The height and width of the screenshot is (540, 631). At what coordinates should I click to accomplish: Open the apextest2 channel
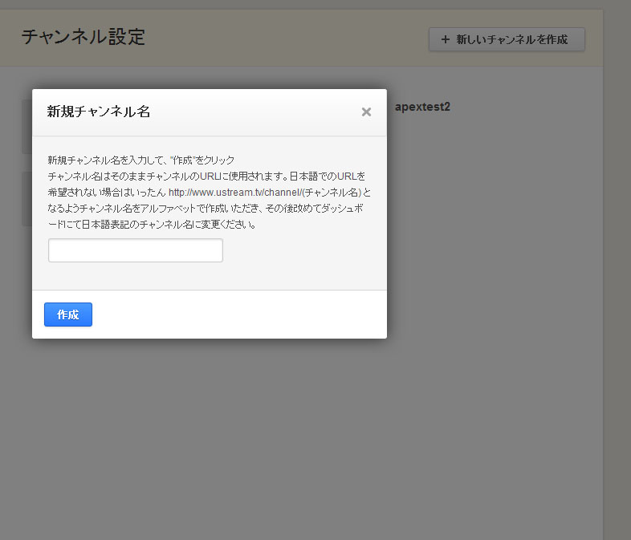click(422, 107)
